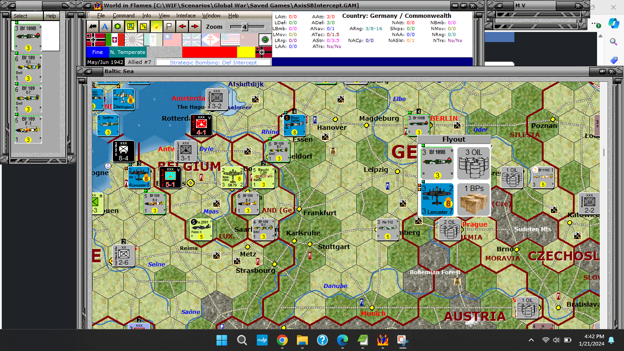Open the Help menu in main menu bar

(233, 16)
